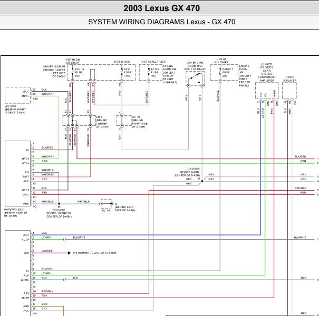
Task: Click the 'RADIO & PLAYER' label
Action: click(x=290, y=79)
